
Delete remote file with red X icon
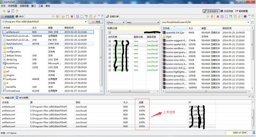pos(218,16)
